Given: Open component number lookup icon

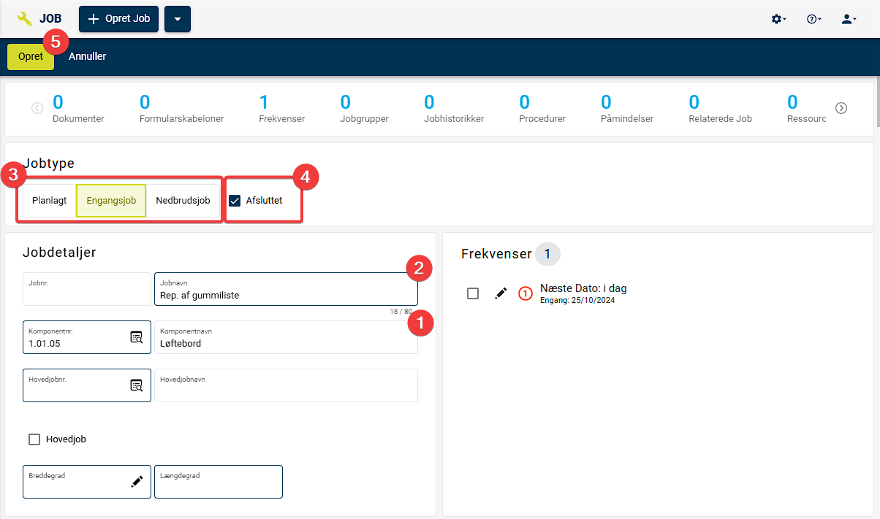Looking at the screenshot, I should pyautogui.click(x=137, y=337).
